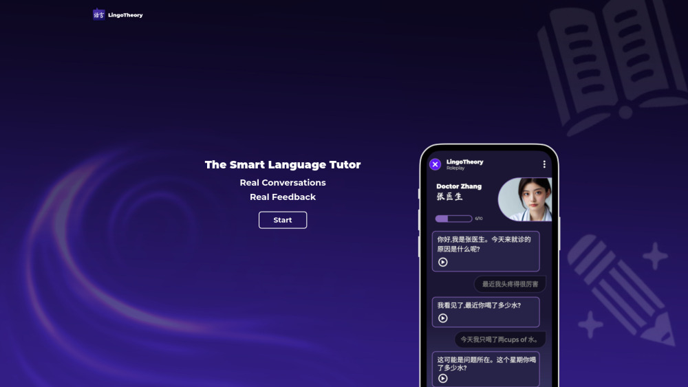Click the Roleplay subtitle in phone header
This screenshot has height=387, width=688.
[455, 168]
